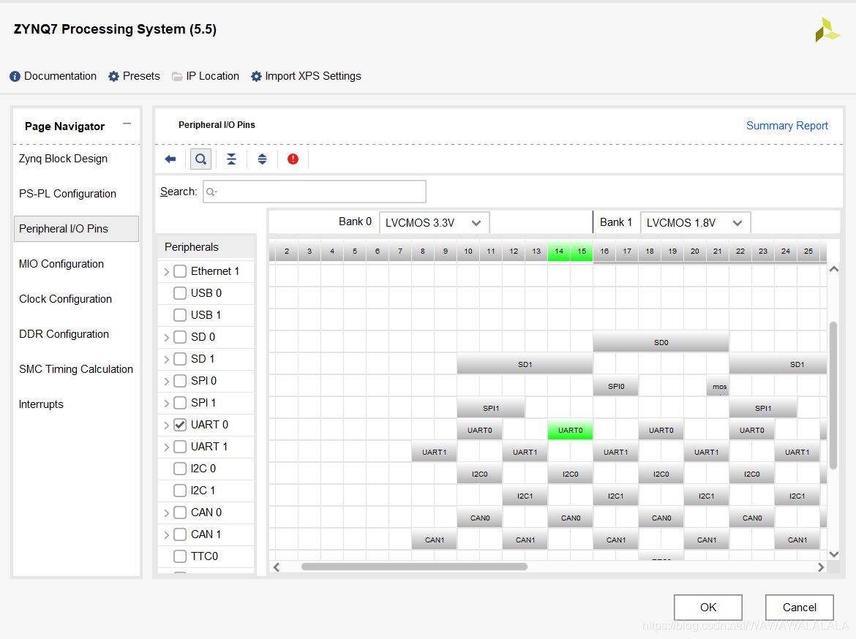This screenshot has width=856, height=639.
Task: Click the collapse all toolbar icon
Action: [x=231, y=159]
